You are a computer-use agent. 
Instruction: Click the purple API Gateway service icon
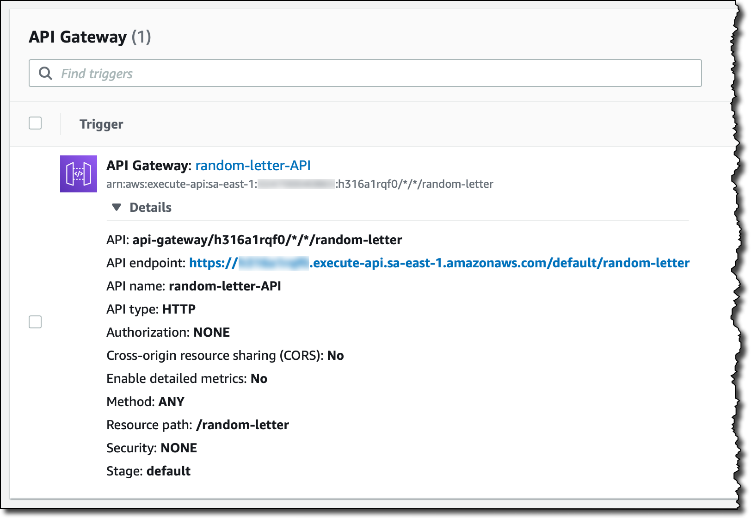[78, 173]
